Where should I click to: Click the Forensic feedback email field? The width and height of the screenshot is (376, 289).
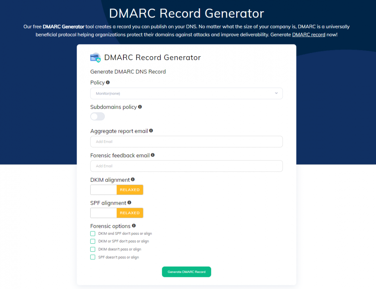[186, 166]
